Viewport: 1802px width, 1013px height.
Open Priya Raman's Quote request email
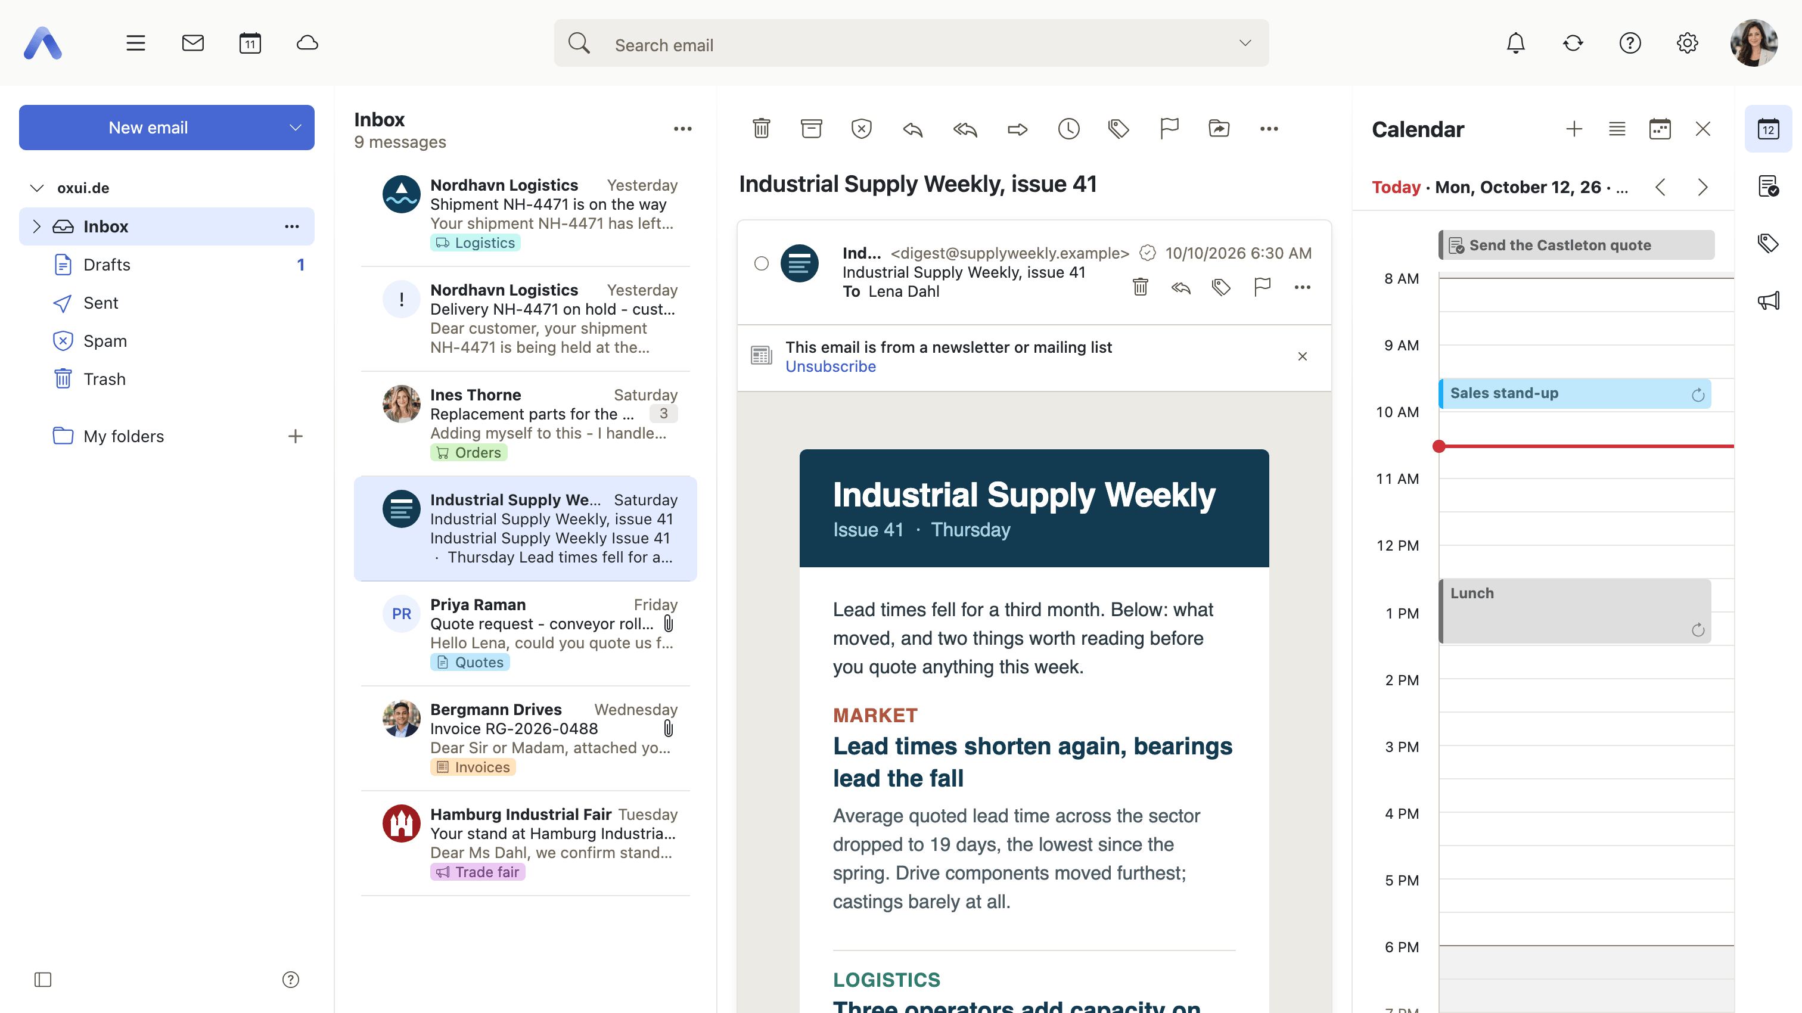[526, 633]
